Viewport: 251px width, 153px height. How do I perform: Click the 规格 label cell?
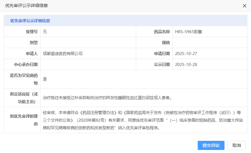pyautogui.click(x=166, y=43)
